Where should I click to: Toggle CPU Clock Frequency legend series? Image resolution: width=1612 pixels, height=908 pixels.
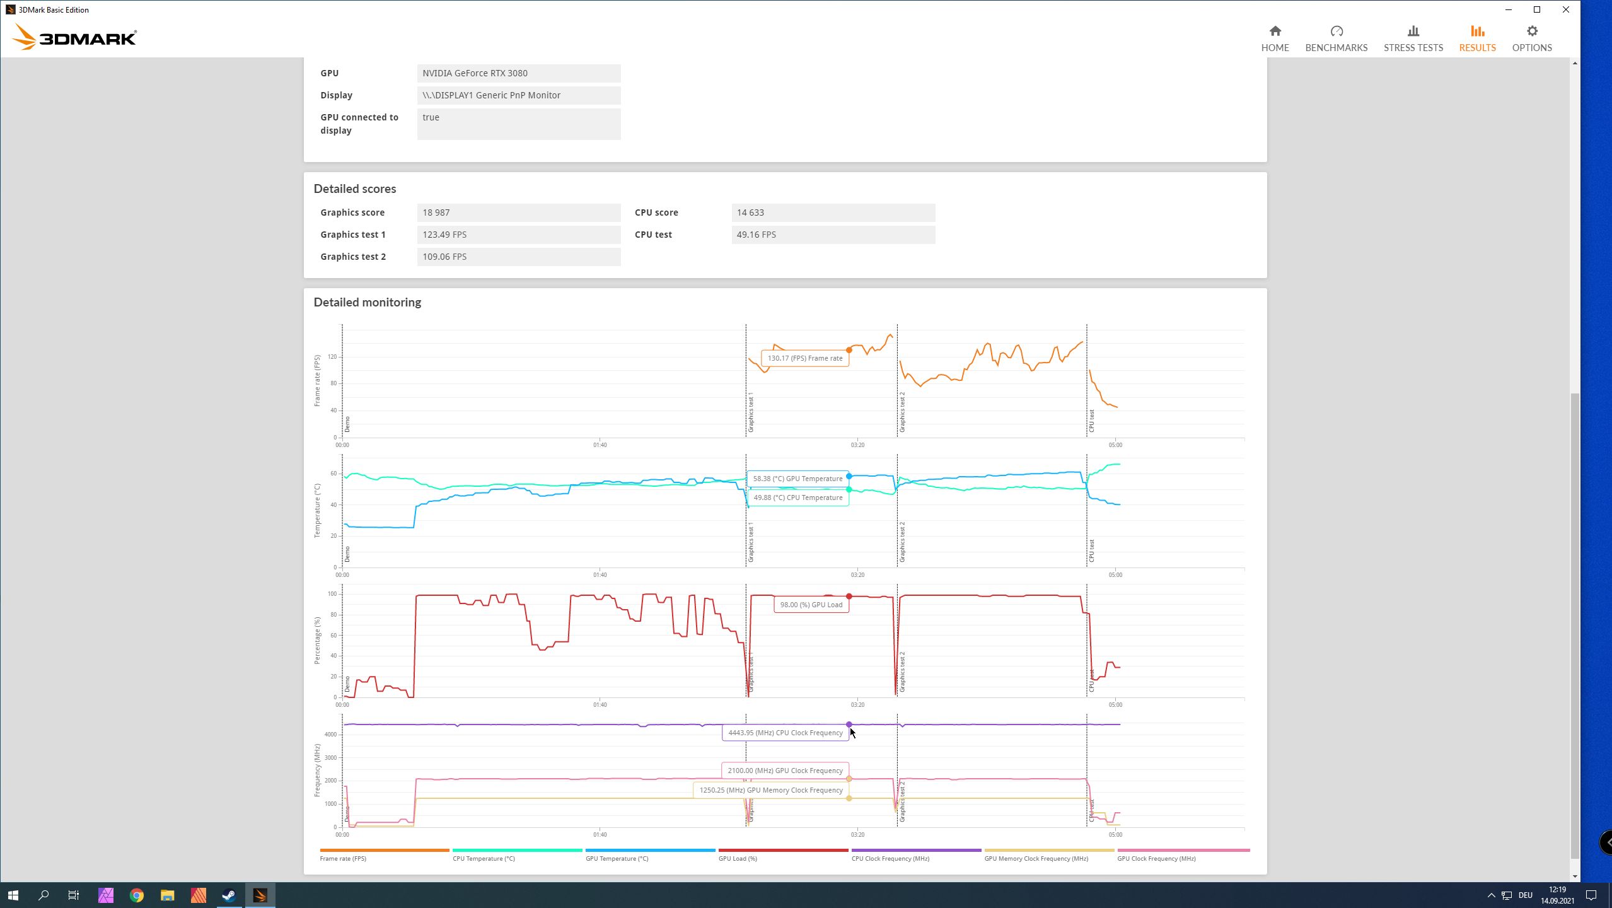pos(890,858)
